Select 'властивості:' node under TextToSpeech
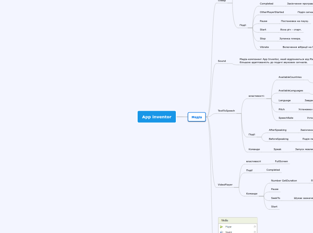The width and height of the screenshot is (313, 233). coord(256,96)
